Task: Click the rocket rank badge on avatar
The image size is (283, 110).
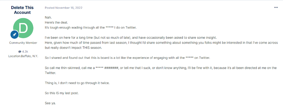Action: click(15, 34)
